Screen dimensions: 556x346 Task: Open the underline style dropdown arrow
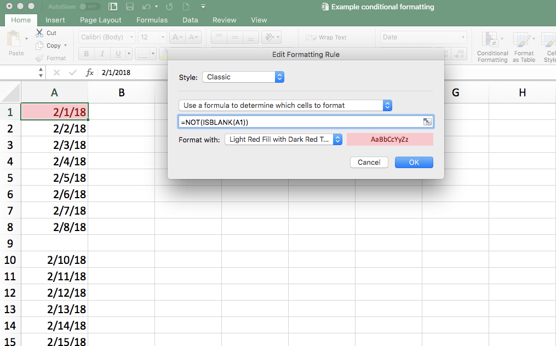129,54
